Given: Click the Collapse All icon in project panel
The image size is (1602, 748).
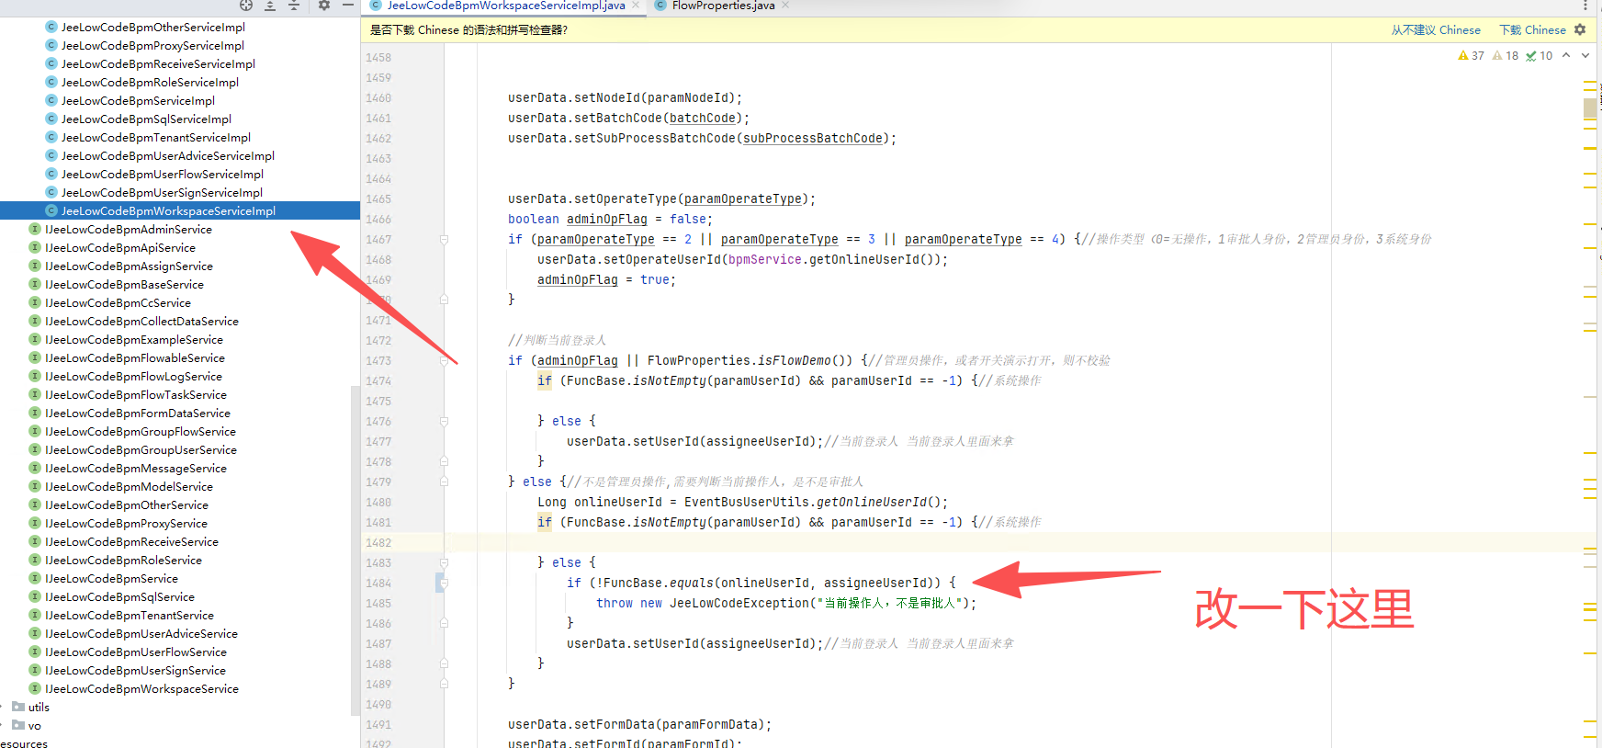Looking at the screenshot, I should point(294,6).
